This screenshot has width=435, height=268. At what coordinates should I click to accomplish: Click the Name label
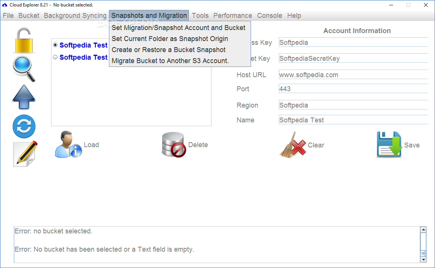(245, 120)
